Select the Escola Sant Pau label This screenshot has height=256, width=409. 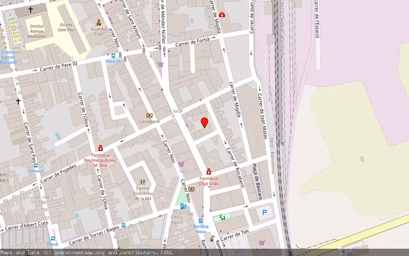coord(66,27)
